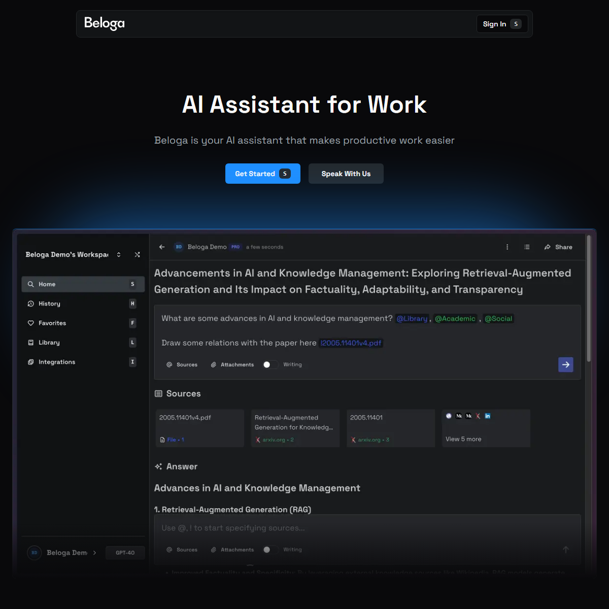The height and width of the screenshot is (609, 609).
Task: Open the Integrations menu item
Action: (83, 362)
